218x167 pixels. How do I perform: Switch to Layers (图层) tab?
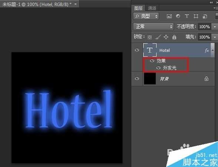pyautogui.click(x=138, y=8)
